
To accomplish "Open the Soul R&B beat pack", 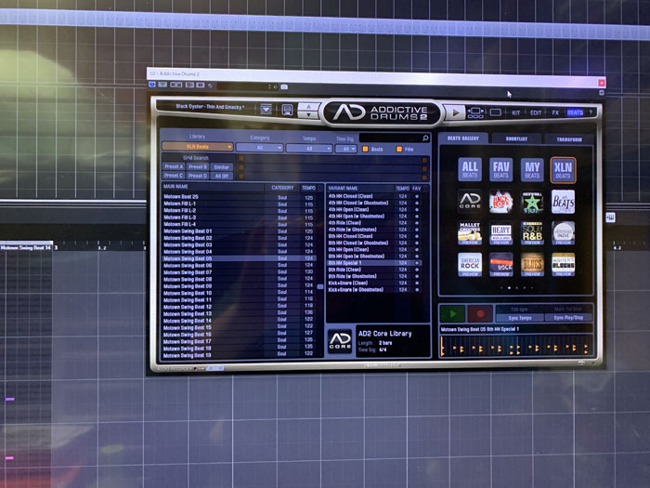I will (532, 232).
